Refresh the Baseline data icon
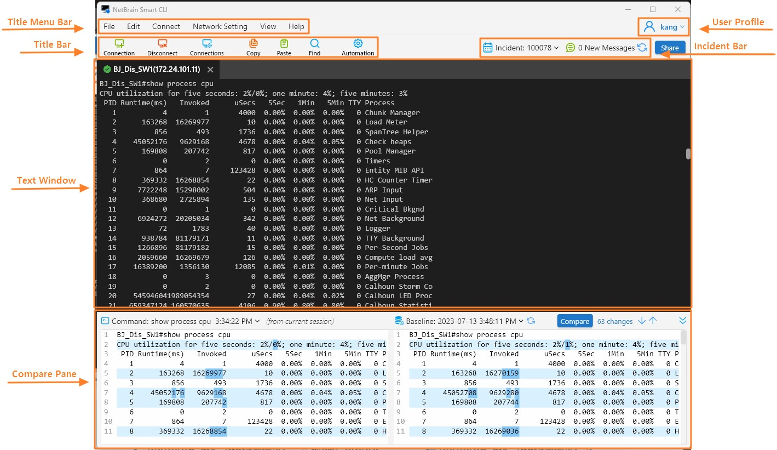Screen dimensions: 777x450 [x=531, y=321]
